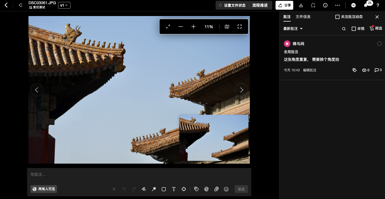385x199 pixels.
Task: Check the @我 filter checkbox
Action: [353, 29]
